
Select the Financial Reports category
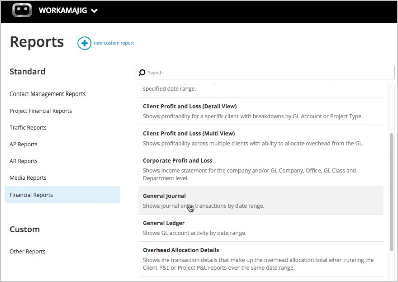pyautogui.click(x=31, y=195)
